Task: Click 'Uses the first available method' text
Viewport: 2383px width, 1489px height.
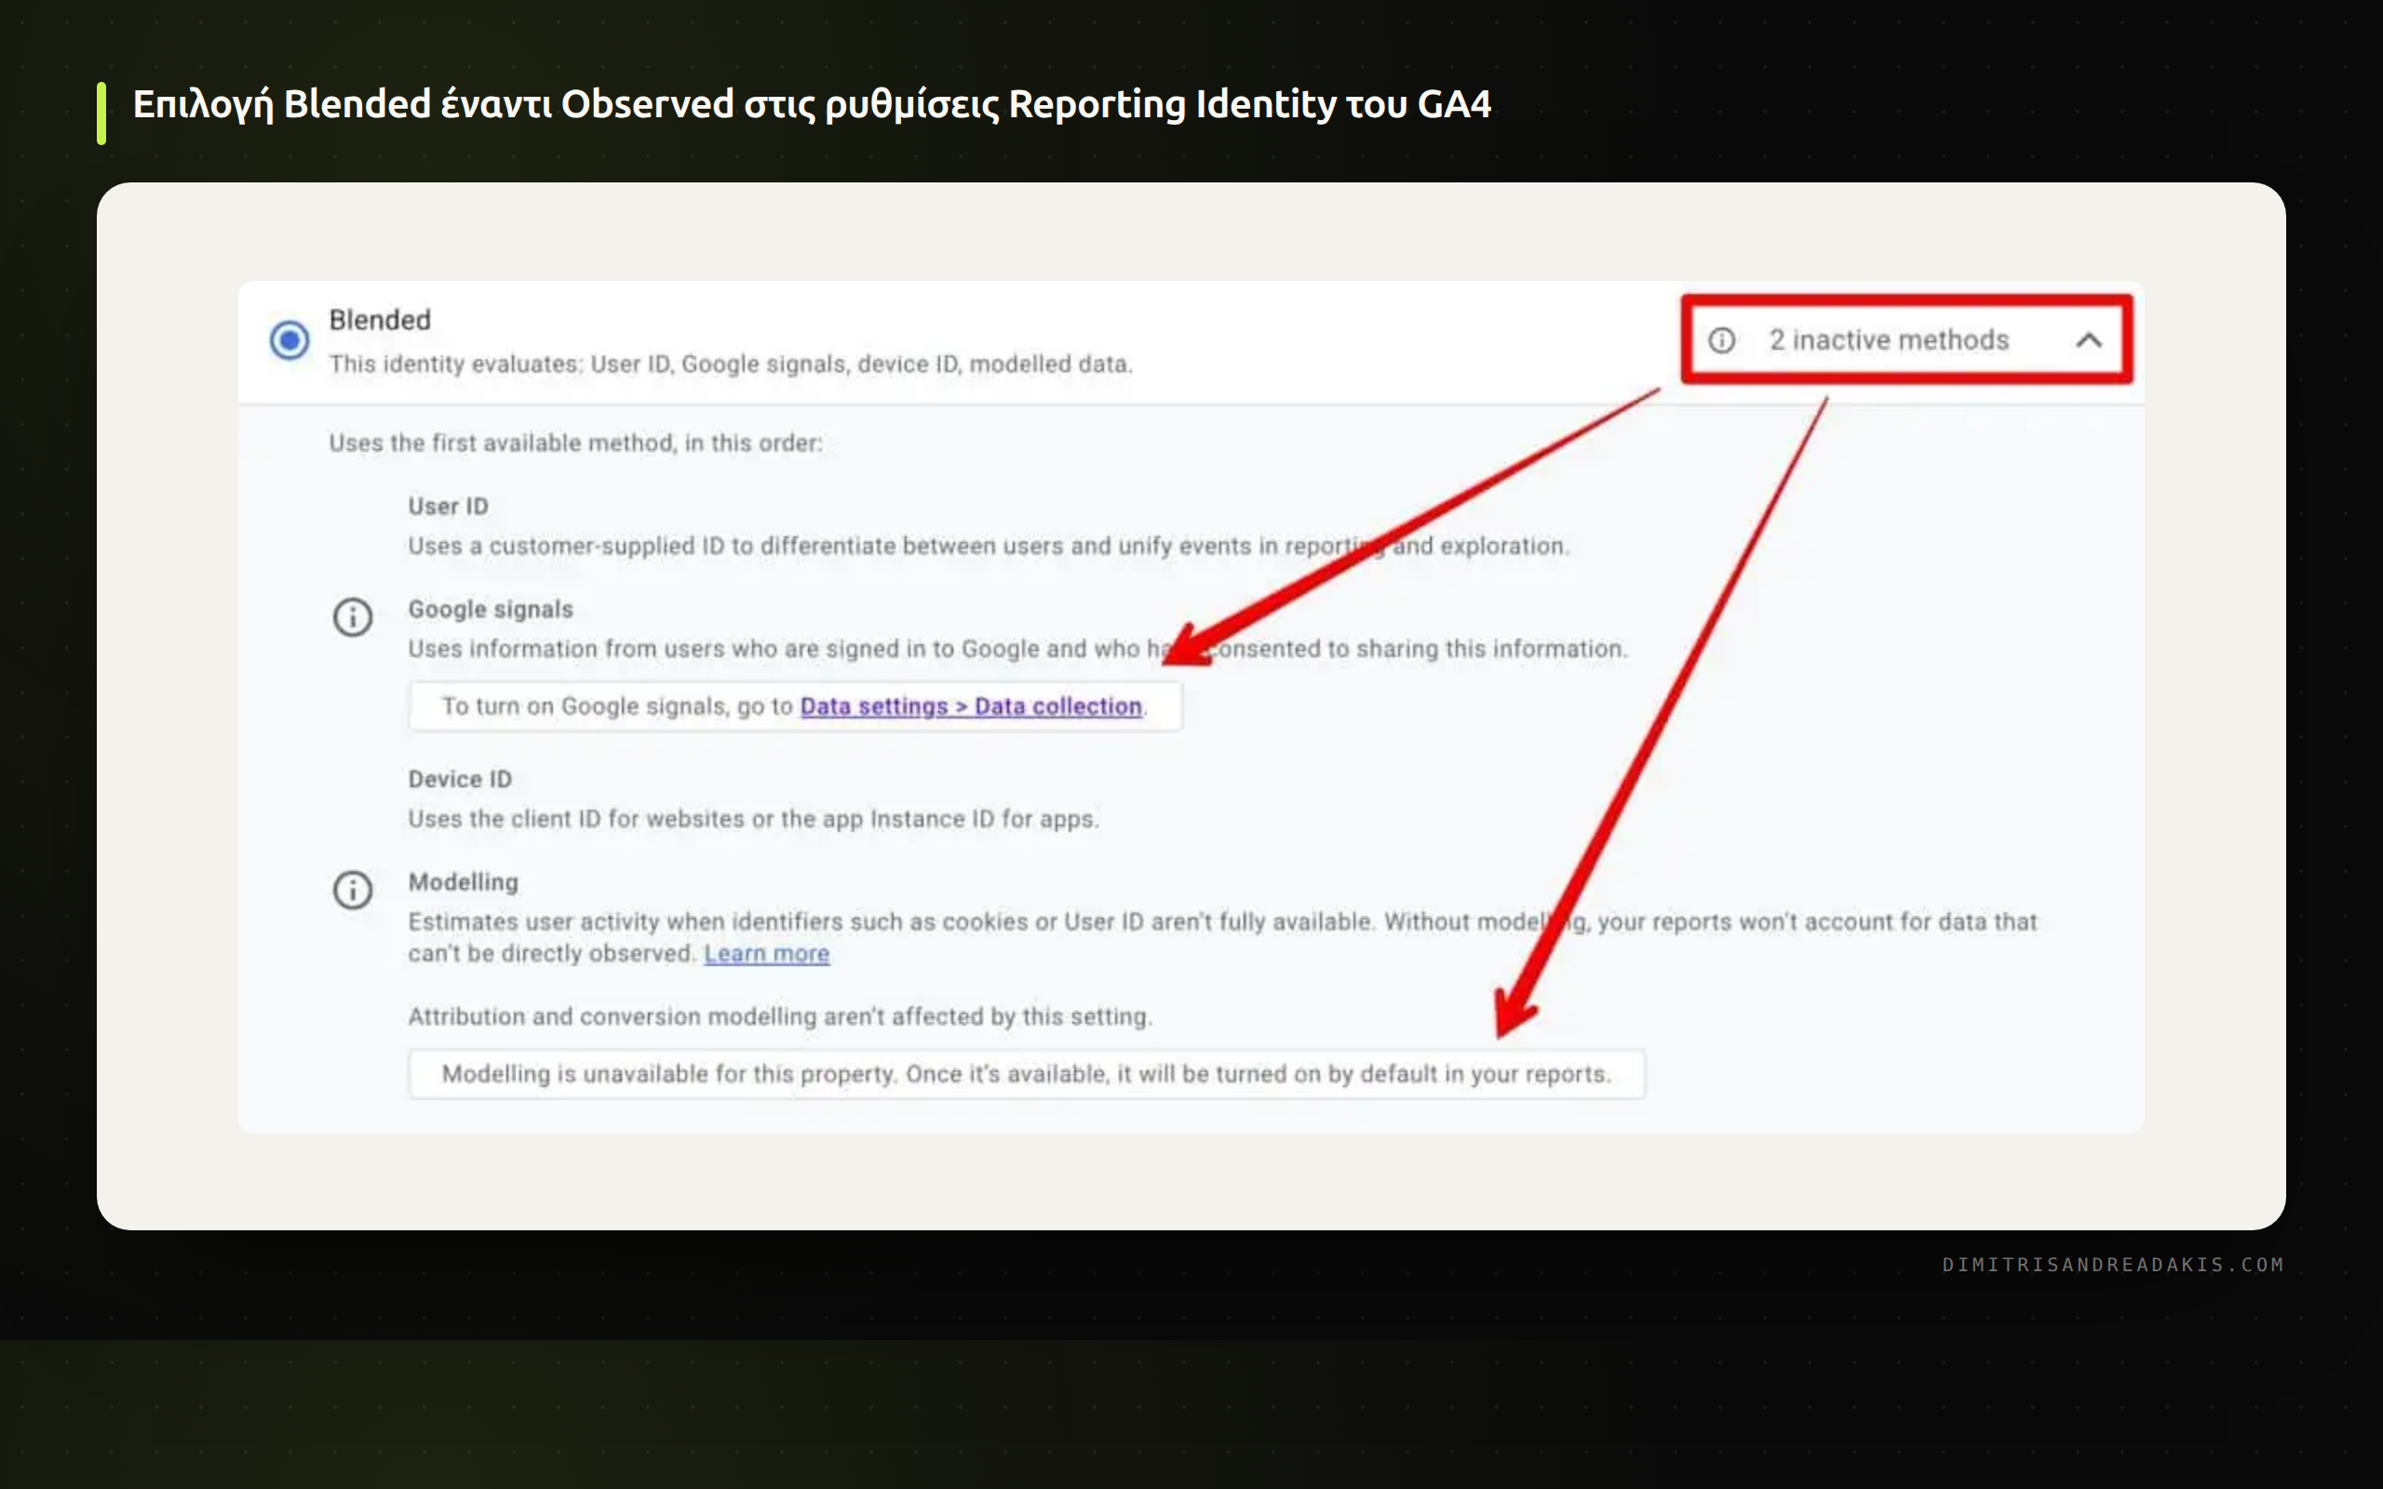Action: click(x=576, y=443)
